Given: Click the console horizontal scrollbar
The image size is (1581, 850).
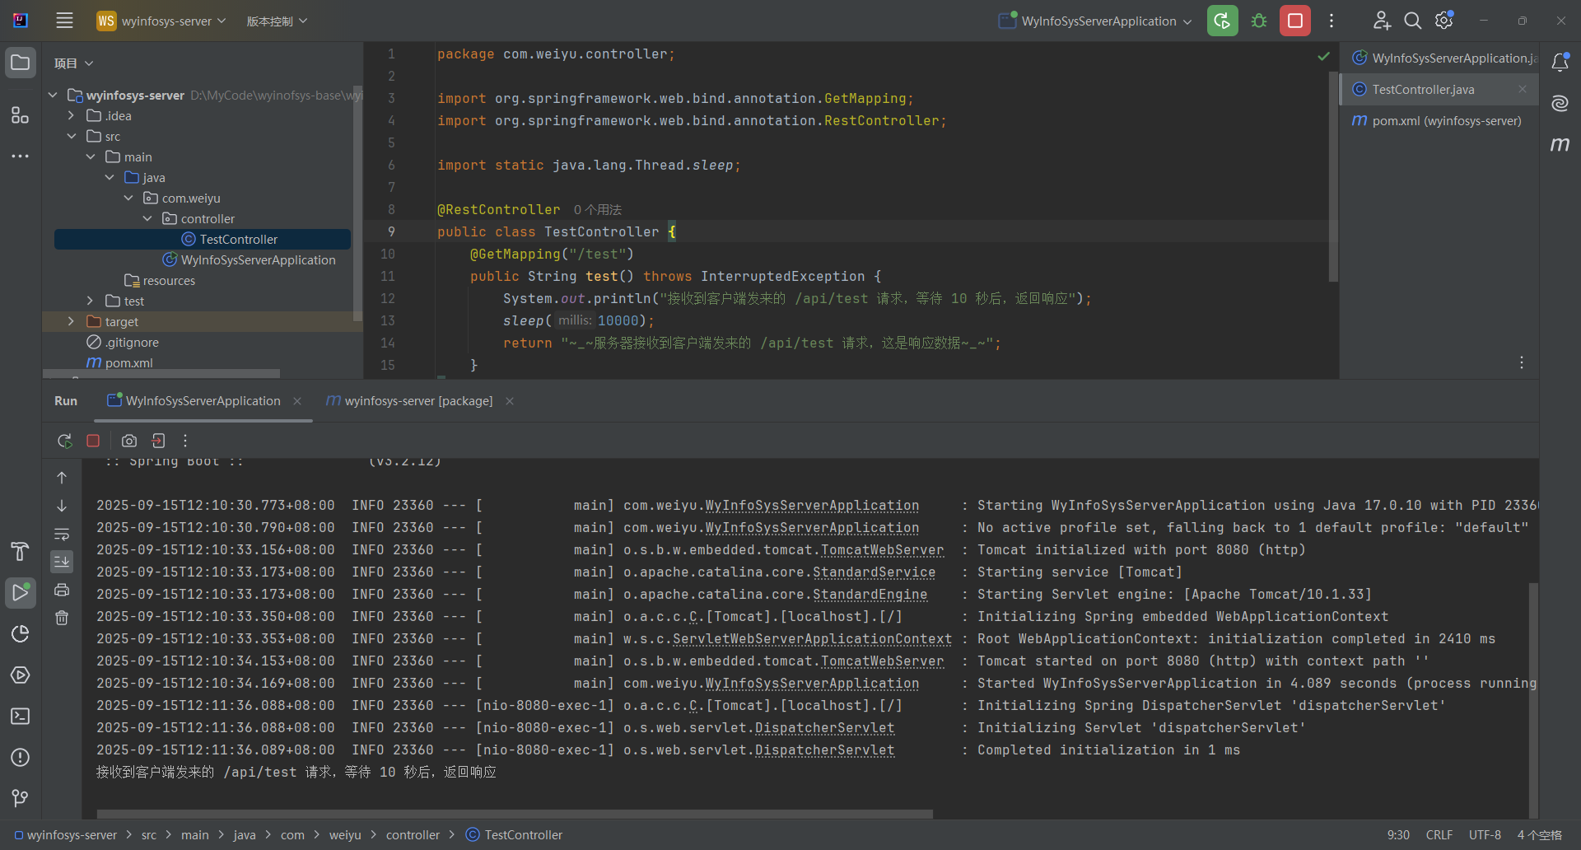Looking at the screenshot, I should (515, 814).
